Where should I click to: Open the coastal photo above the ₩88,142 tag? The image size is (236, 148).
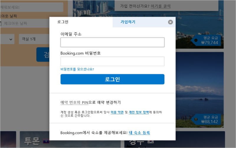[200, 90]
